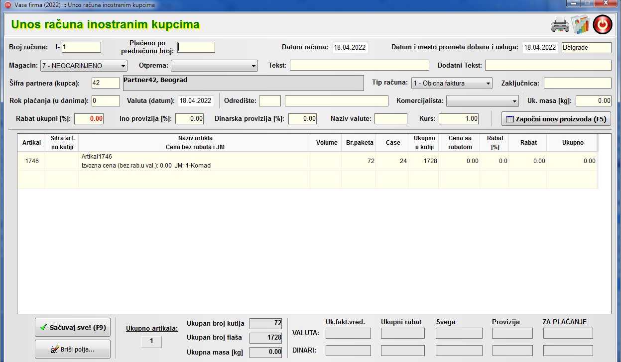Screen dimensions: 621x362
Task: Click the Case column header
Action: pyautogui.click(x=392, y=143)
